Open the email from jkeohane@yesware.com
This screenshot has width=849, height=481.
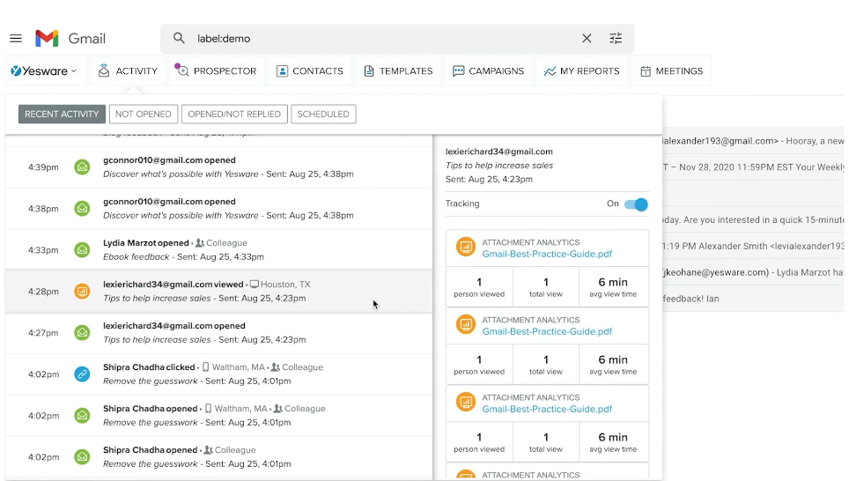(x=753, y=272)
